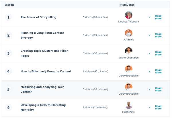Screen dimensions: 172x118
Task: Expand lesson 6 chevron for Growth Marketing
Action: coord(149,107)
